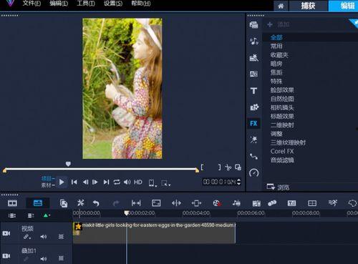Open the 文件(F) menu
The image size is (358, 264).
coord(32,4)
